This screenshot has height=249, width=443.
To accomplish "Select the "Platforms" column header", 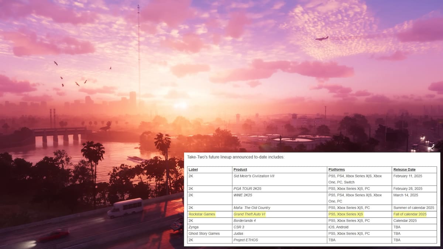I will [336, 170].
